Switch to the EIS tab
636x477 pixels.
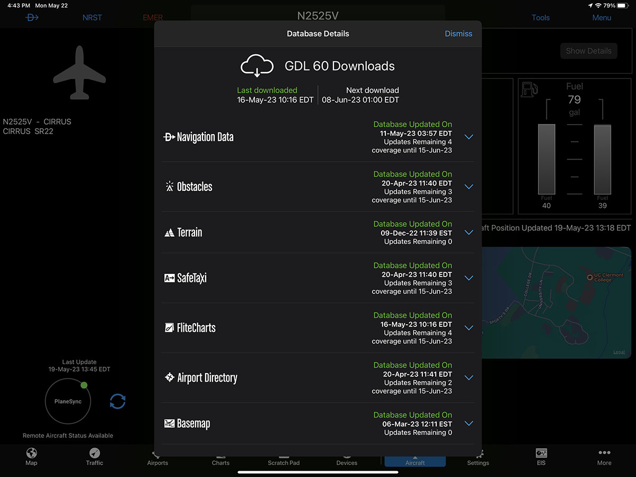(541, 457)
